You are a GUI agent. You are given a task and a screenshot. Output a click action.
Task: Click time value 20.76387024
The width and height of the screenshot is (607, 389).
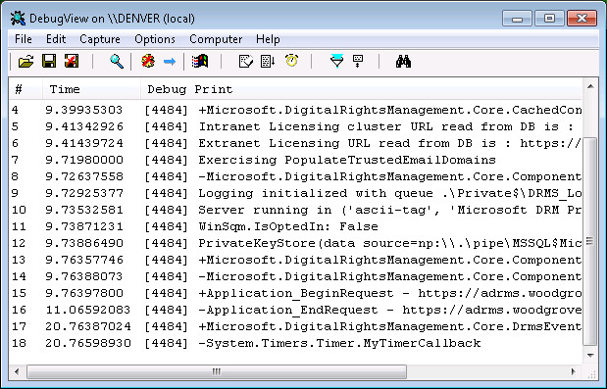click(88, 326)
